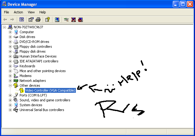
Task: Click the Keyboards icon
Action: 16,66
